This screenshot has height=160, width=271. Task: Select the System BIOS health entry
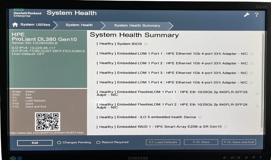click(119, 44)
